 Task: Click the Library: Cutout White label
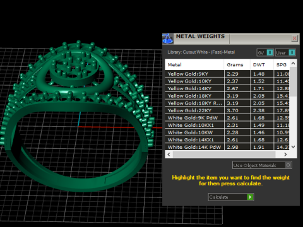(201, 52)
